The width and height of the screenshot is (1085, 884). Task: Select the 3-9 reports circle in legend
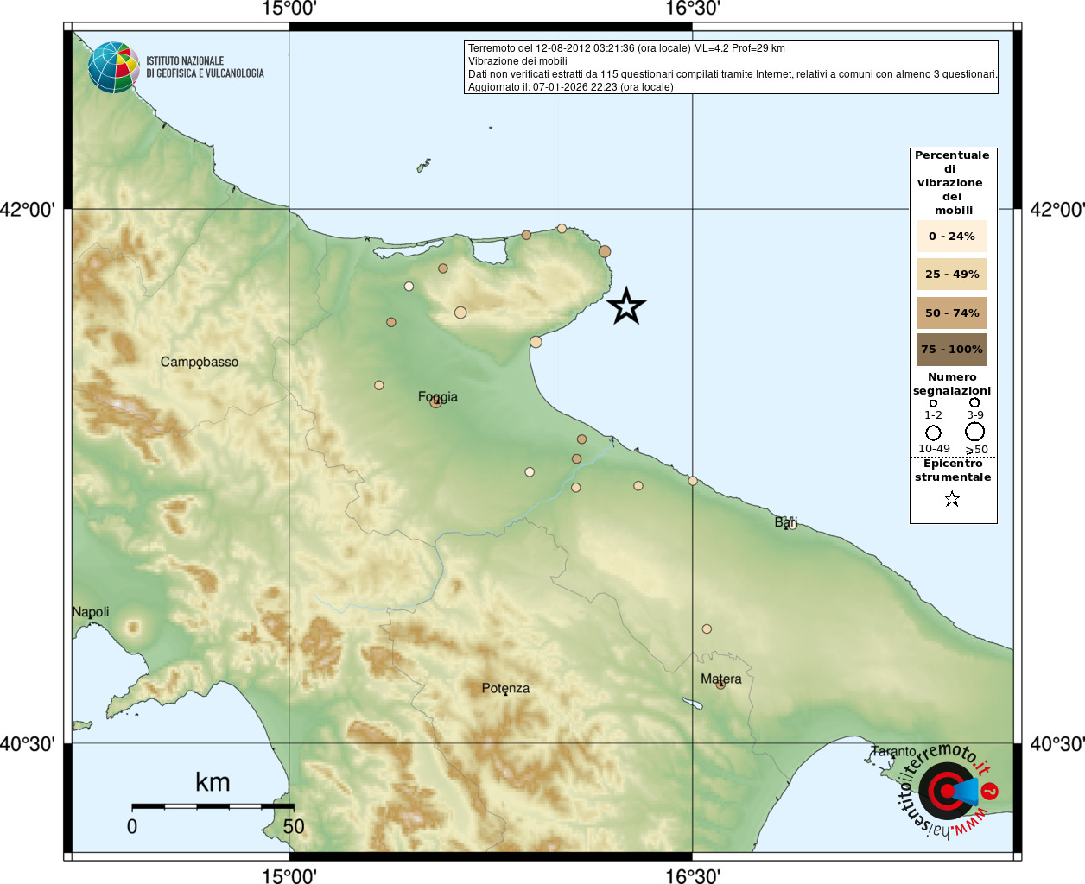[x=974, y=402]
